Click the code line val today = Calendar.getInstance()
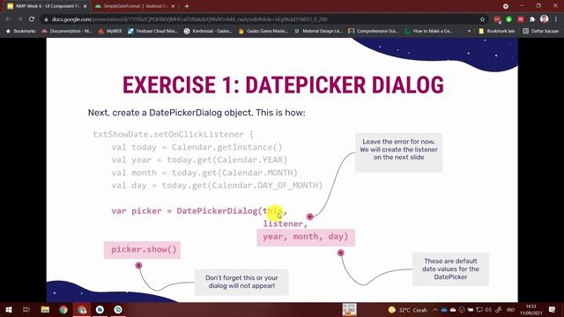564x317 pixels. (x=197, y=147)
